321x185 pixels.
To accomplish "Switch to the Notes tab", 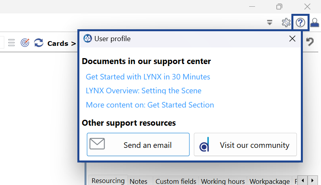I will (139, 181).
